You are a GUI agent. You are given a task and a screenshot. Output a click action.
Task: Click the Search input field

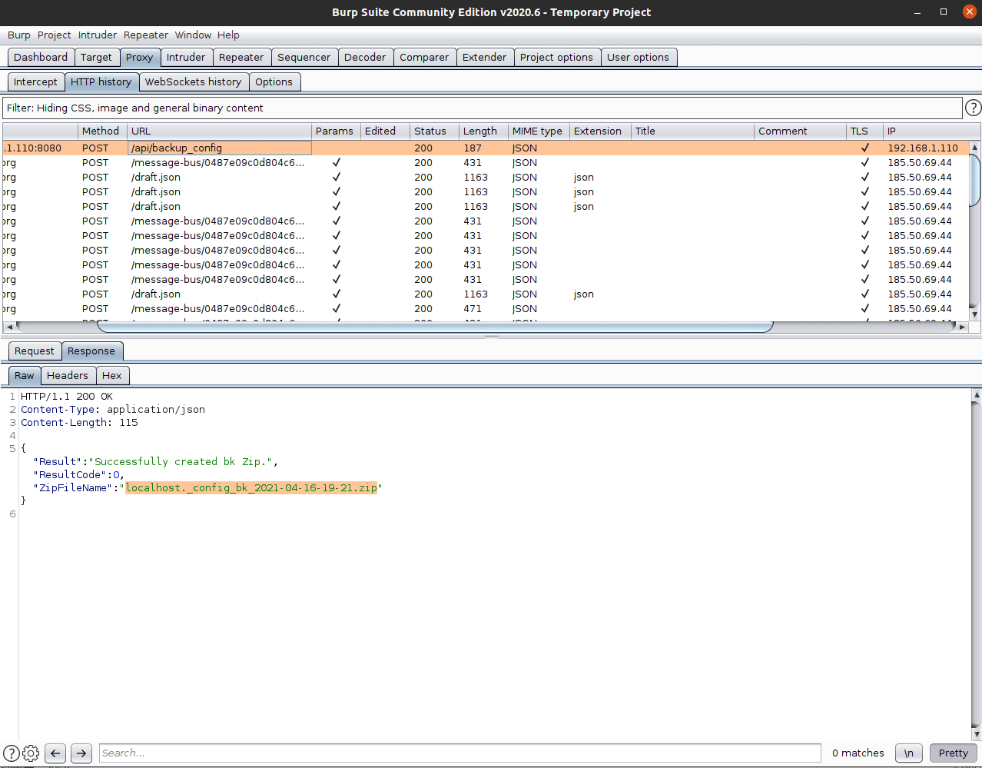[459, 753]
